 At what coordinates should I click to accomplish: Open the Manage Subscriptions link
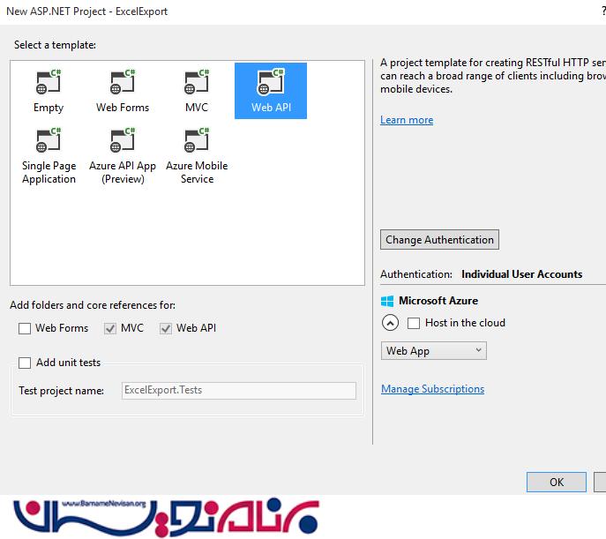coord(432,389)
